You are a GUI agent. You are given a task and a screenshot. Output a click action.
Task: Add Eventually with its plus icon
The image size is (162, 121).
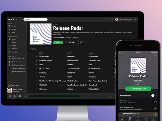36,73
